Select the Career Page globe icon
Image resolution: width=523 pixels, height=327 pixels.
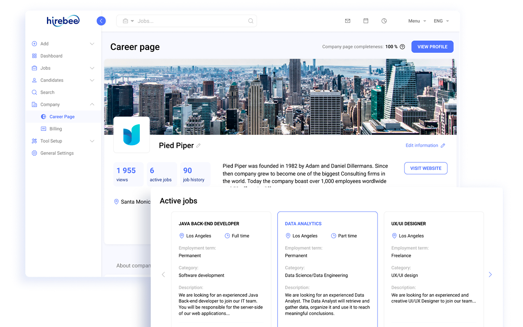(43, 116)
